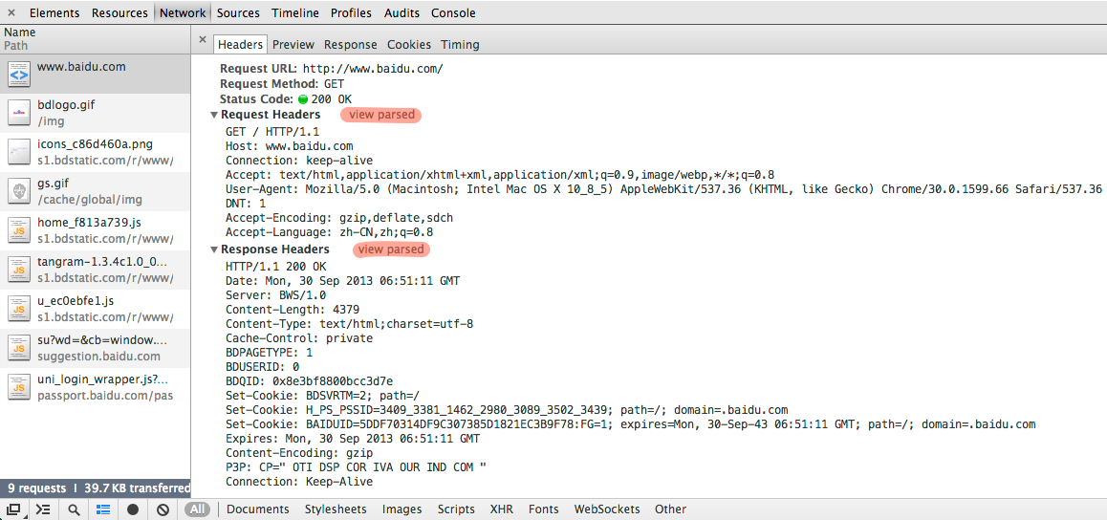The height and width of the screenshot is (520, 1107).
Task: Click the u_ec0ebfe1.js script icon
Action: click(19, 309)
